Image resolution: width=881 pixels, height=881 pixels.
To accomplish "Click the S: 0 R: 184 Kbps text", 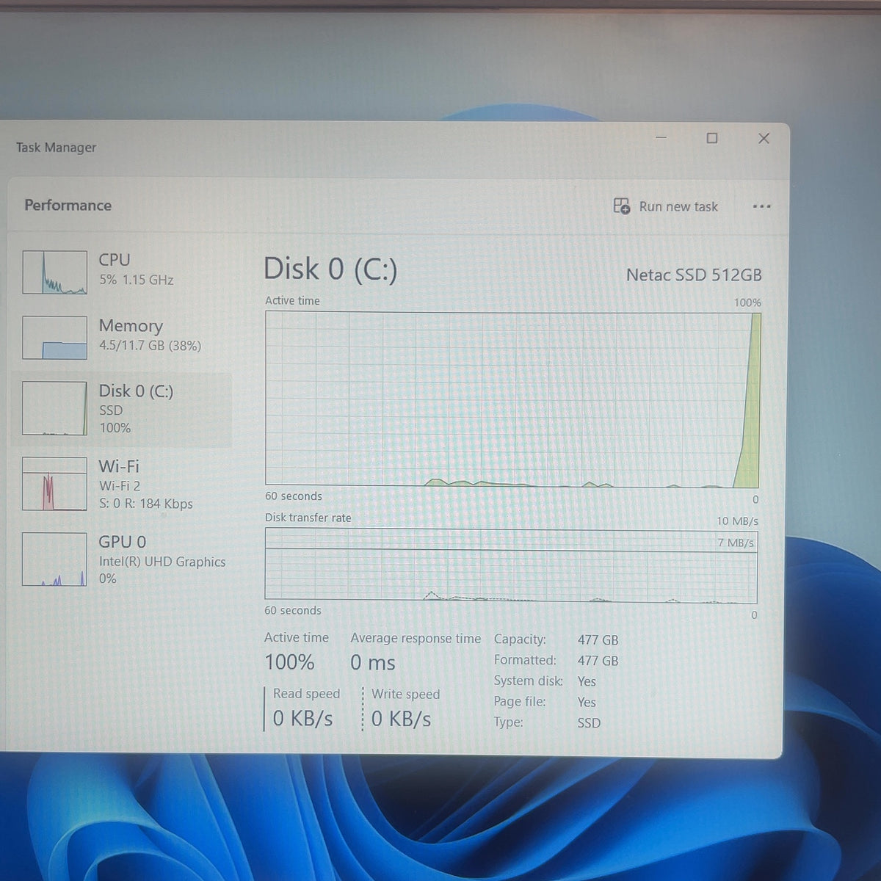I will pyautogui.click(x=145, y=504).
